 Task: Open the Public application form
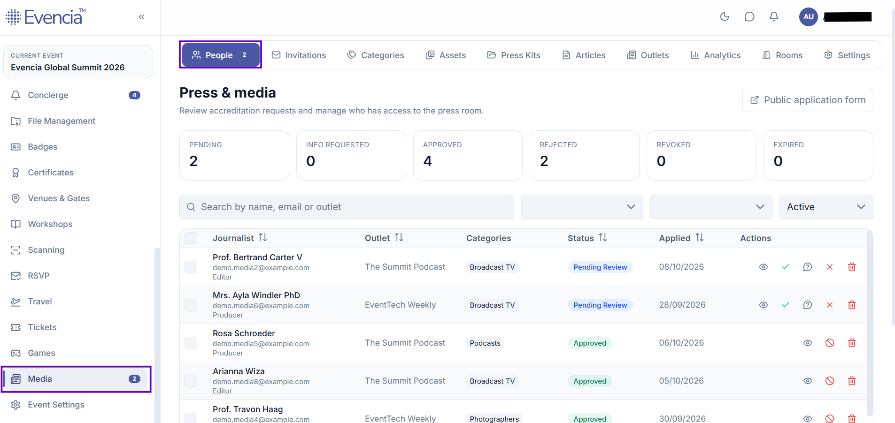tap(808, 100)
